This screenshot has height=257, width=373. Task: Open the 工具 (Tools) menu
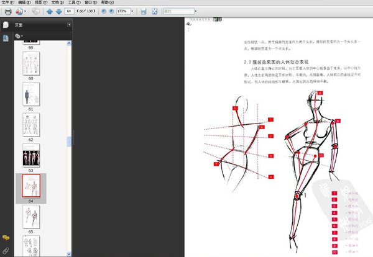(x=74, y=2)
